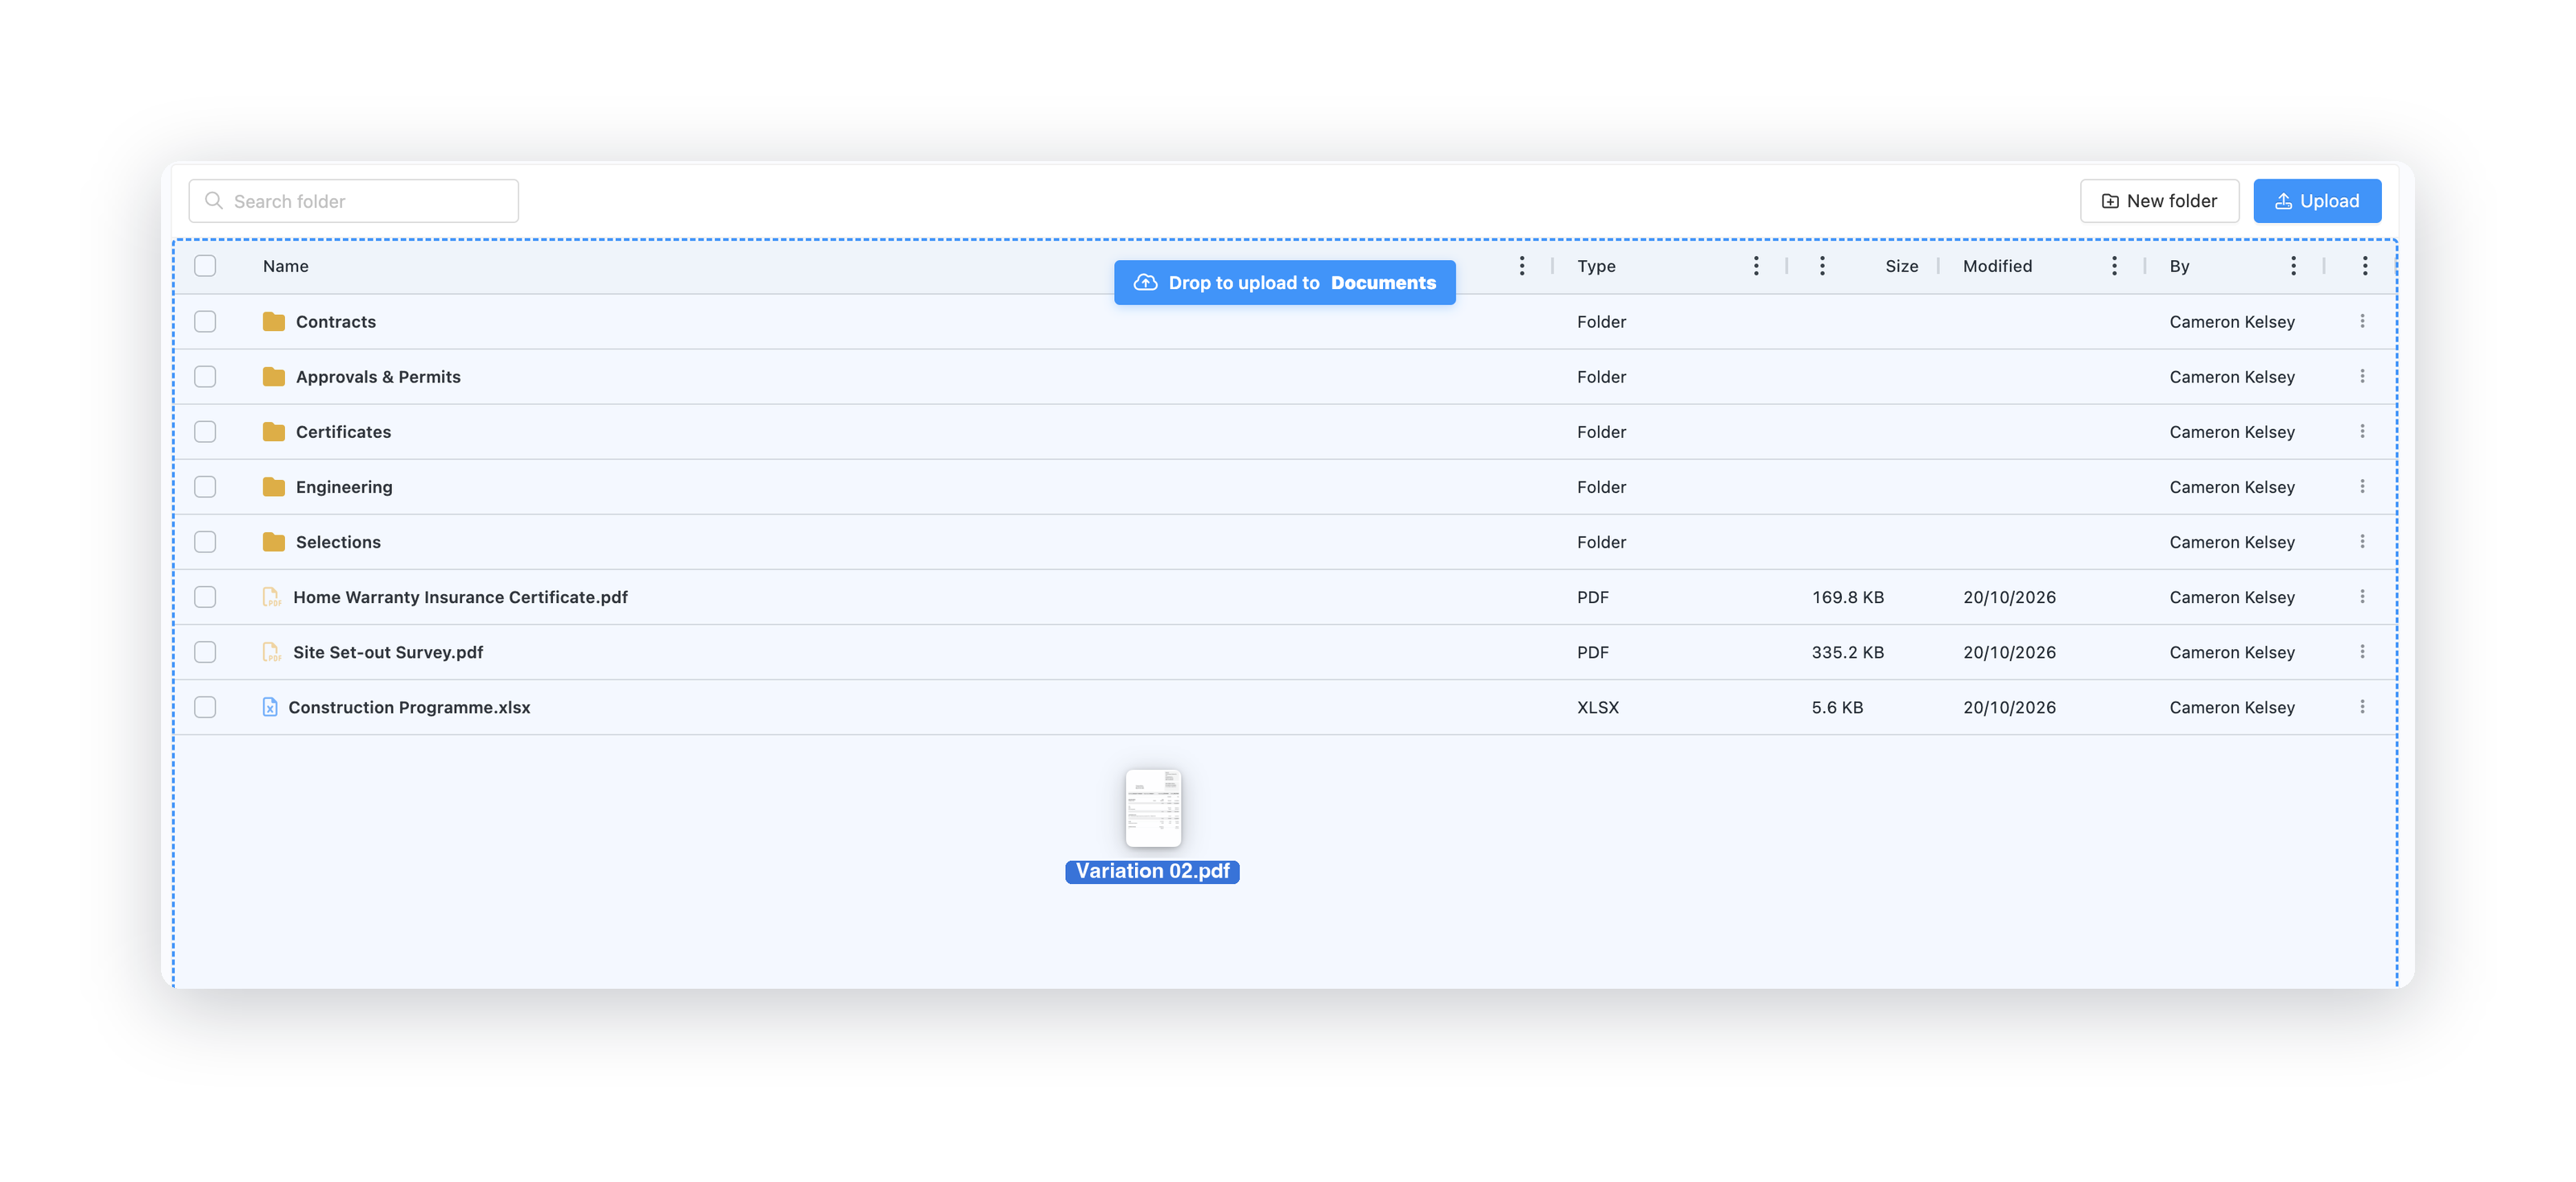Click the PDF icon for Site Set-out Survey
This screenshot has height=1182, width=2576.
click(x=271, y=652)
